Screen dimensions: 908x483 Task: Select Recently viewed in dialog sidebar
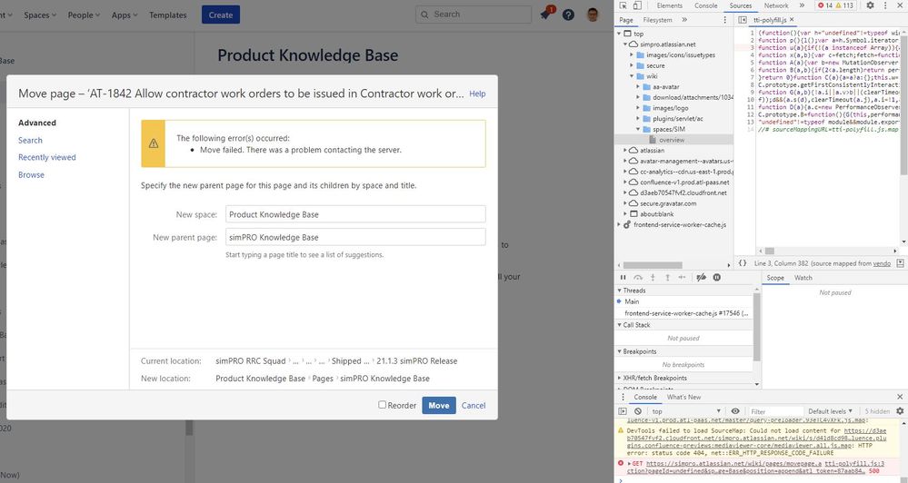[x=47, y=157]
